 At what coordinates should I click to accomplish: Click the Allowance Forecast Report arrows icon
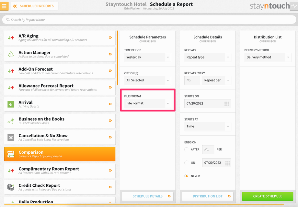point(11,88)
